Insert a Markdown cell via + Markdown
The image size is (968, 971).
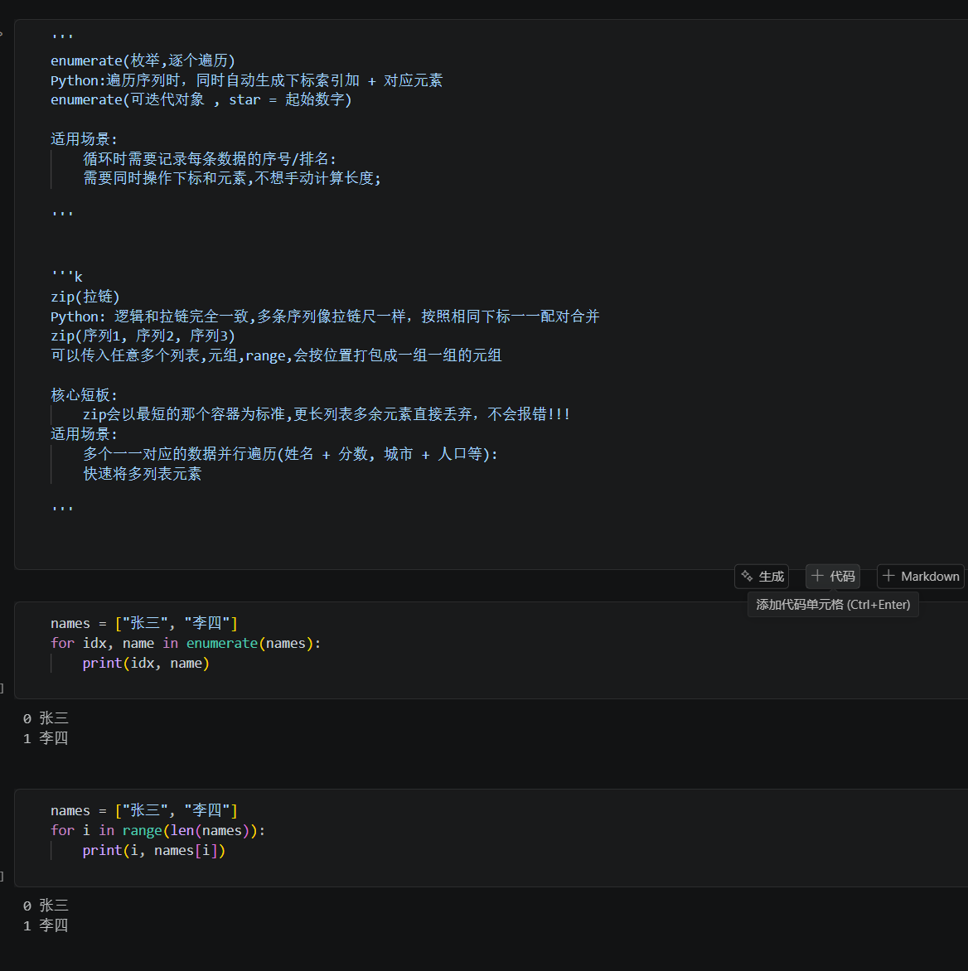click(x=921, y=577)
